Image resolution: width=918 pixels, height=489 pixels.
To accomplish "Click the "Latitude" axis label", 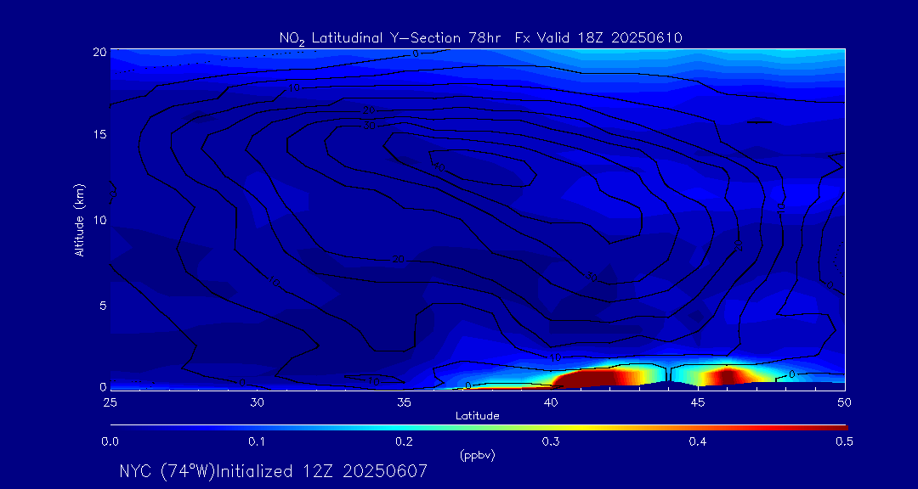I will [x=477, y=416].
